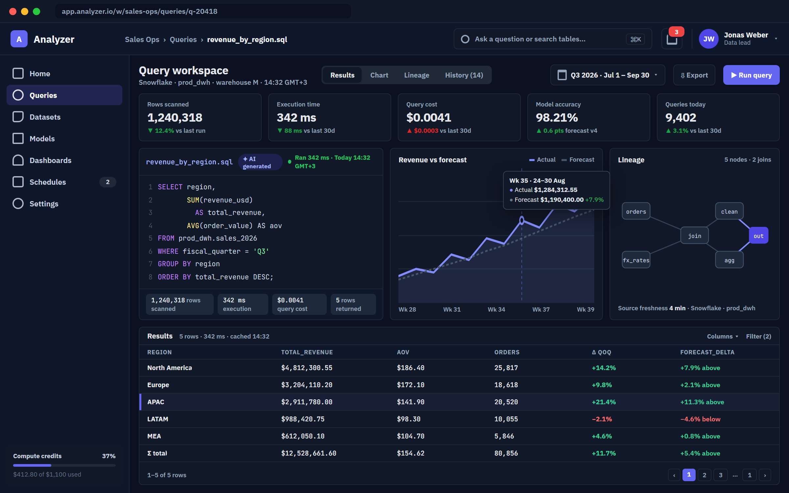Click the Schedules sidebar icon
The image size is (789, 493).
click(x=18, y=182)
